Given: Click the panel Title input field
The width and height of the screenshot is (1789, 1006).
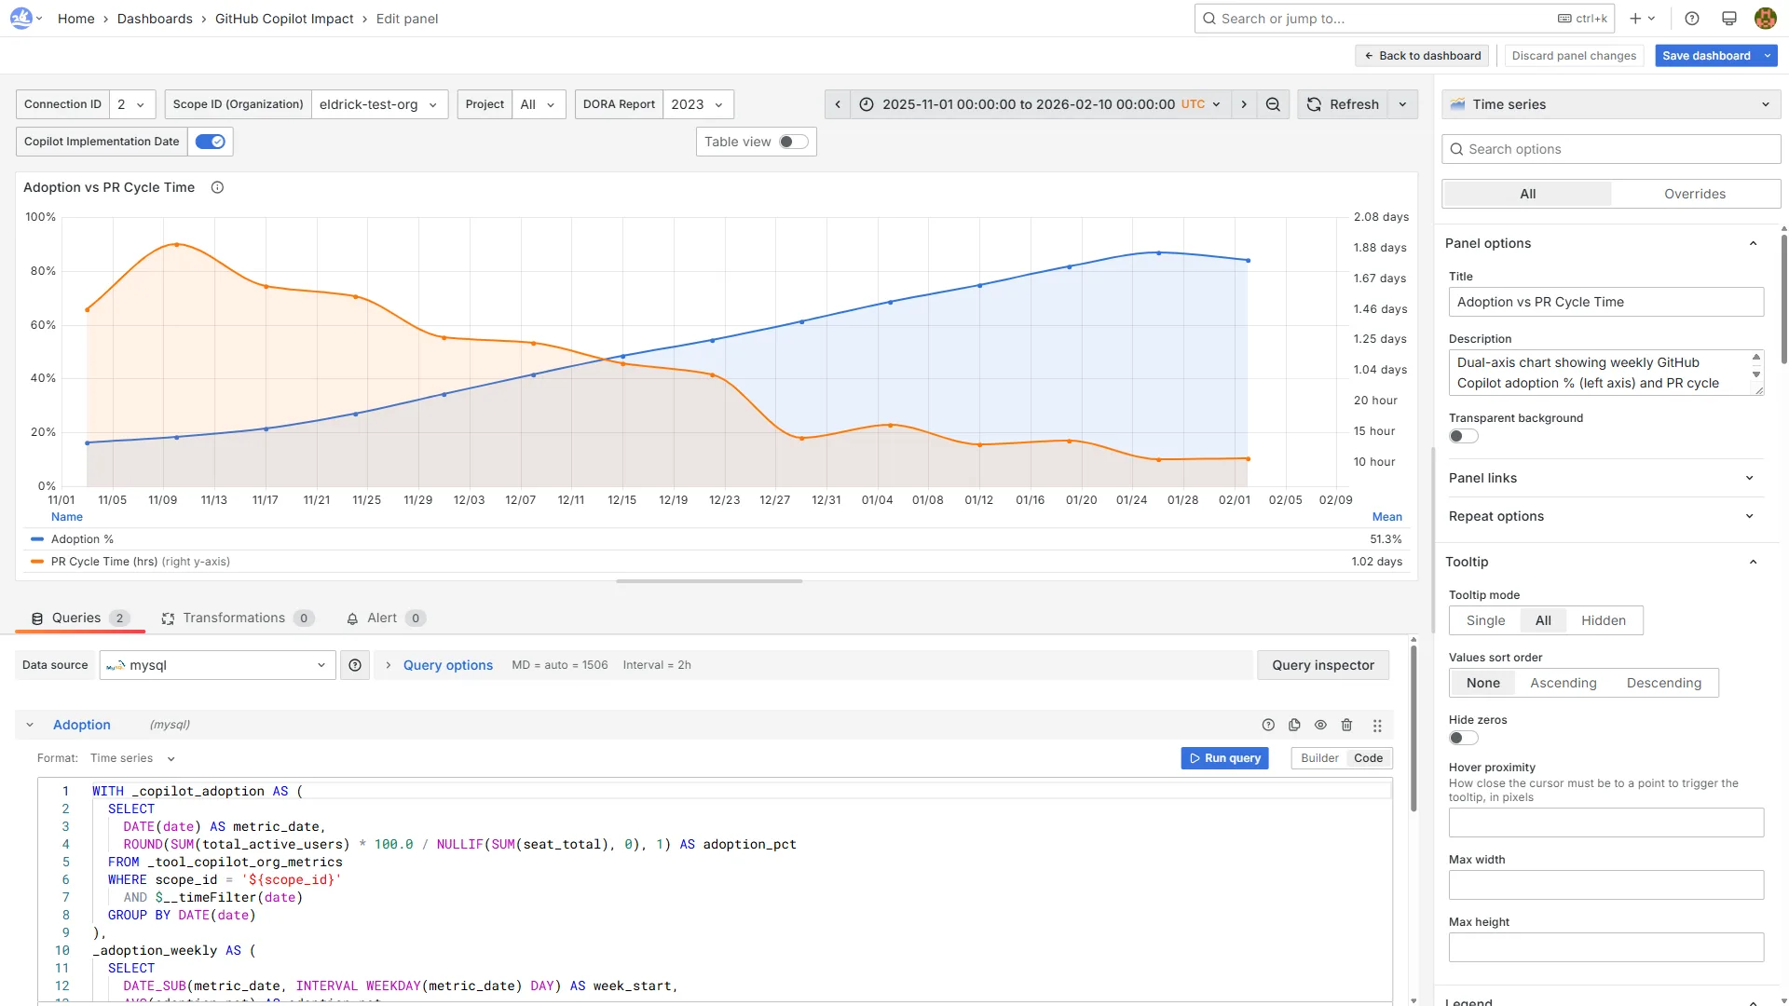Looking at the screenshot, I should 1605,302.
